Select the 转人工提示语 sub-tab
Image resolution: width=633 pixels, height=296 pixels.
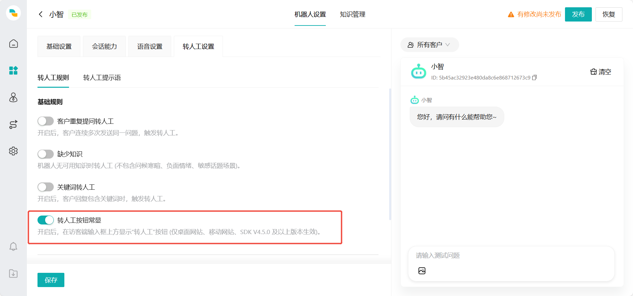point(102,78)
